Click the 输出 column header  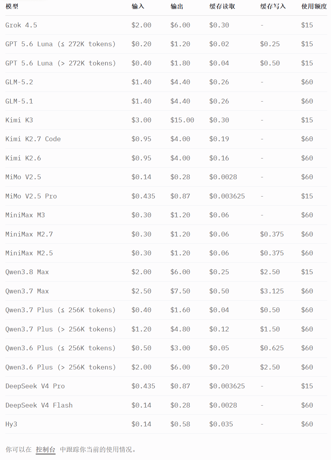pos(177,6)
